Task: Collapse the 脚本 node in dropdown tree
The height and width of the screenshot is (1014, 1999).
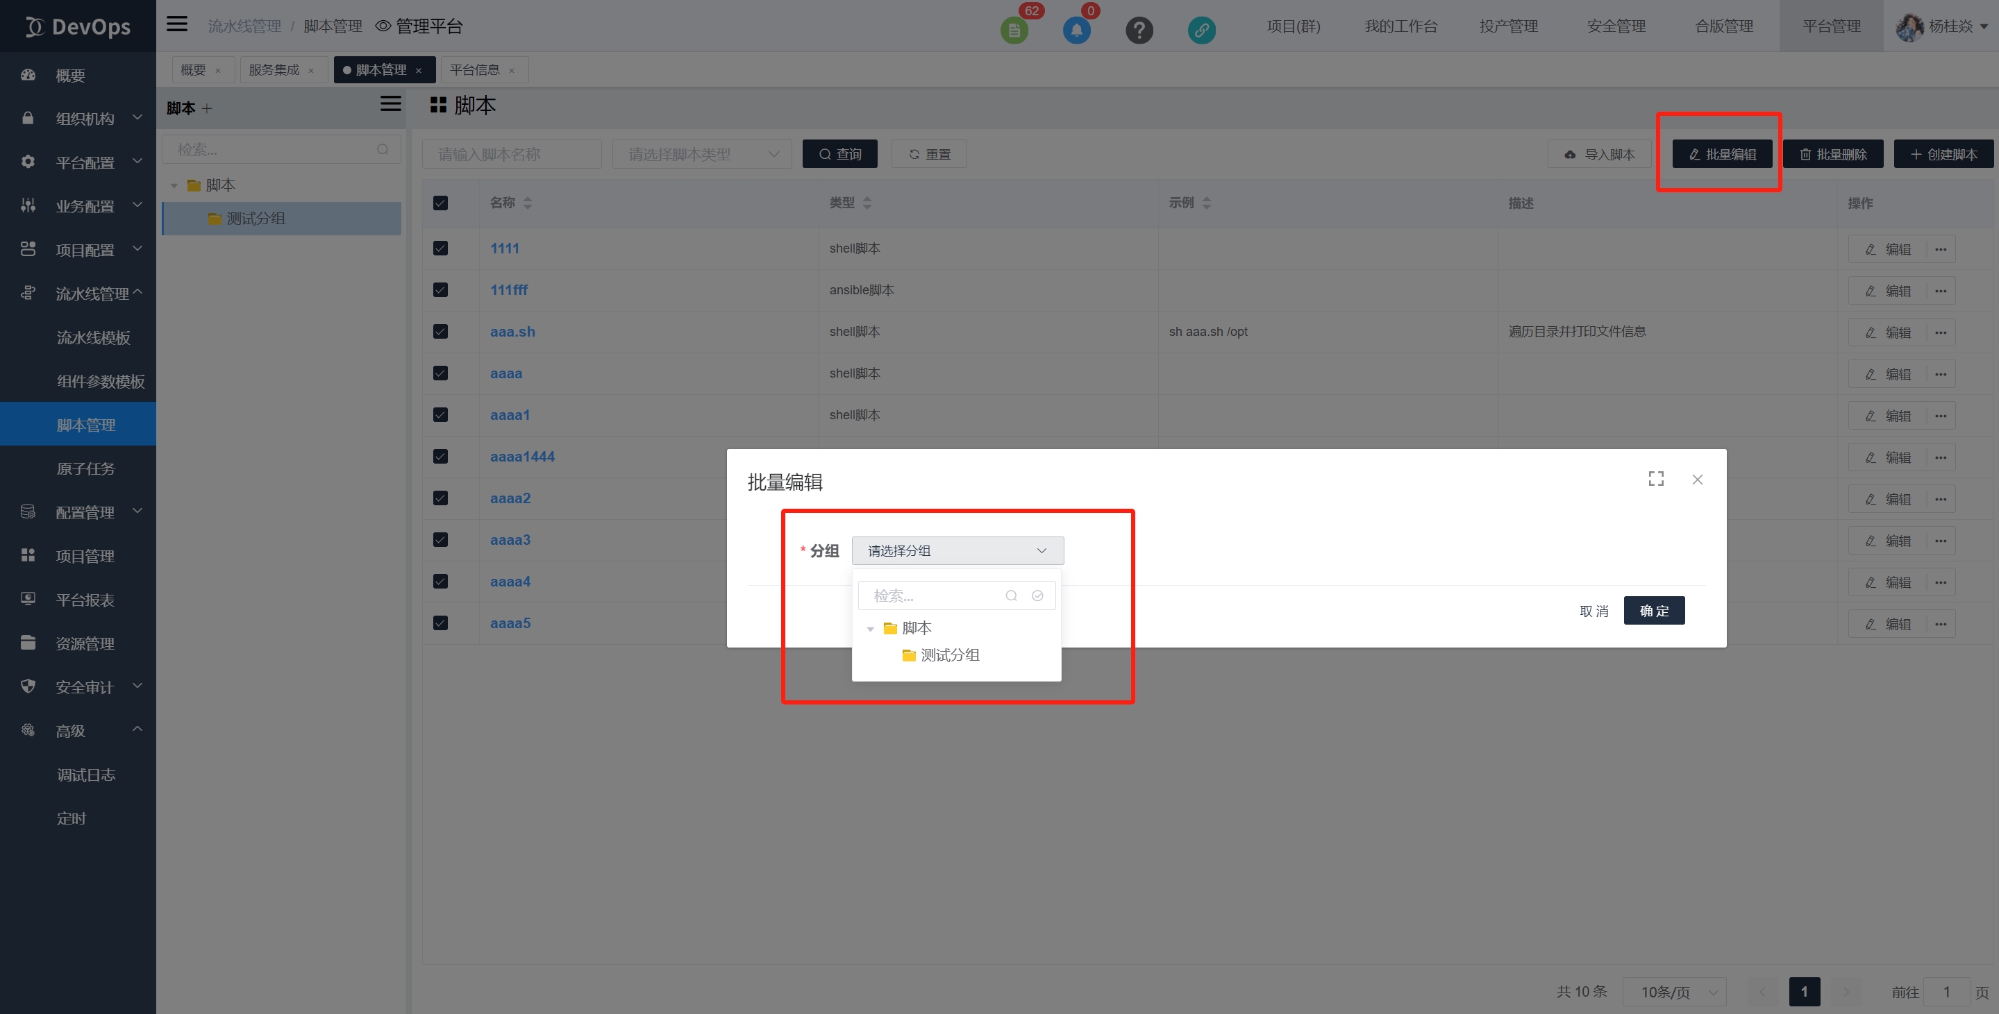Action: click(x=870, y=628)
